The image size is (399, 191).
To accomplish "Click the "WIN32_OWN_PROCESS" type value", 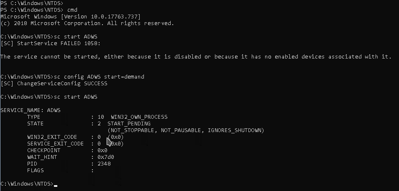I will click(x=139, y=117).
